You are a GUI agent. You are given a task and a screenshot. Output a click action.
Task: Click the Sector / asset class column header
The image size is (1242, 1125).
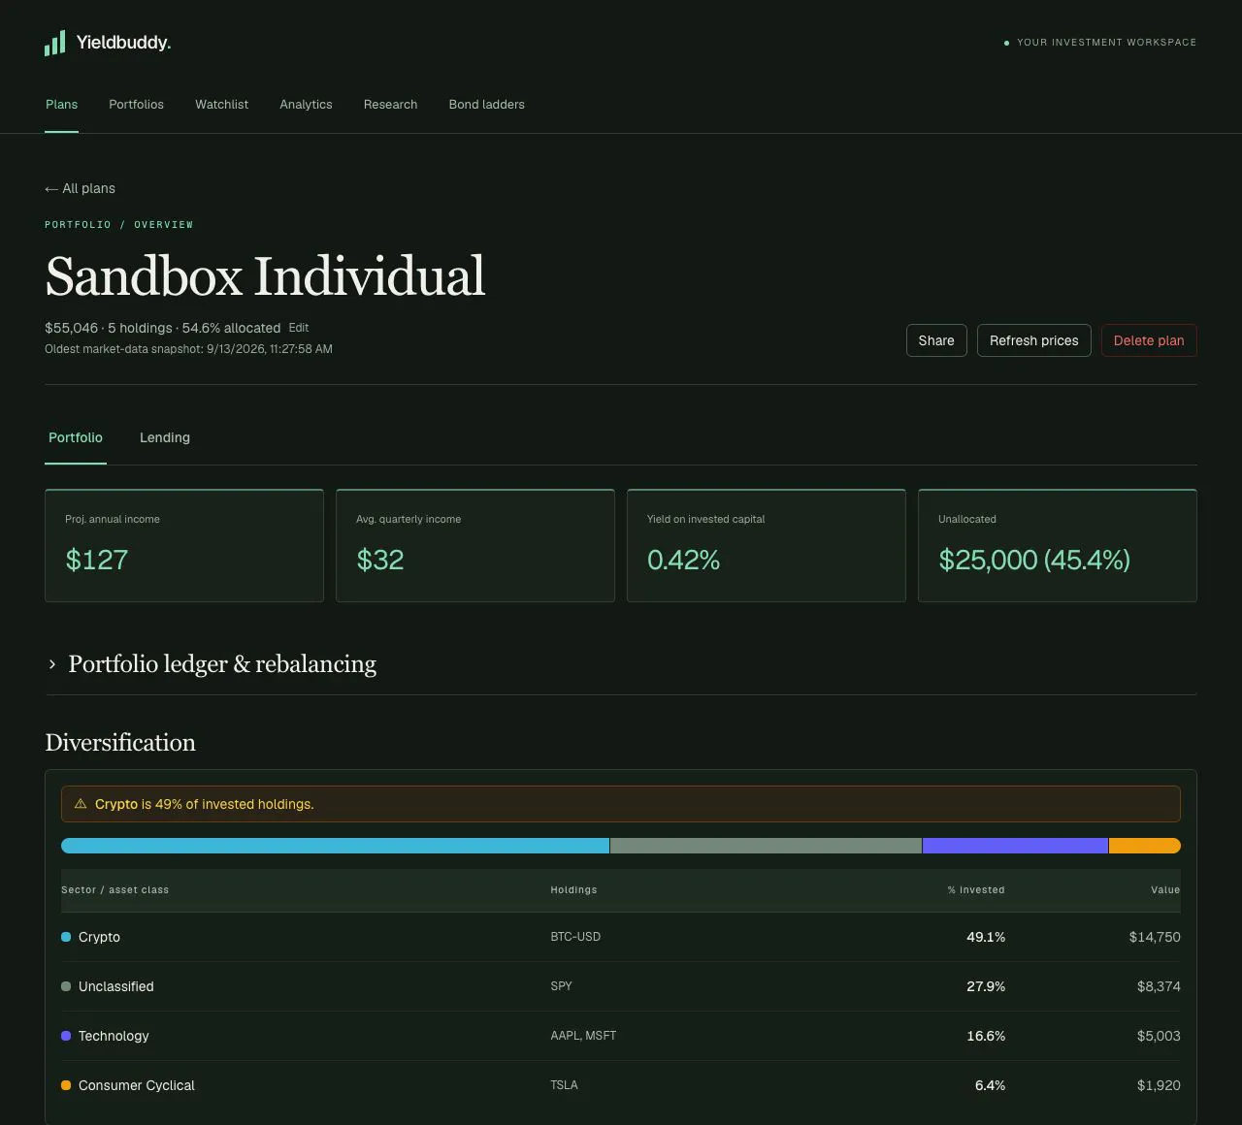click(114, 889)
